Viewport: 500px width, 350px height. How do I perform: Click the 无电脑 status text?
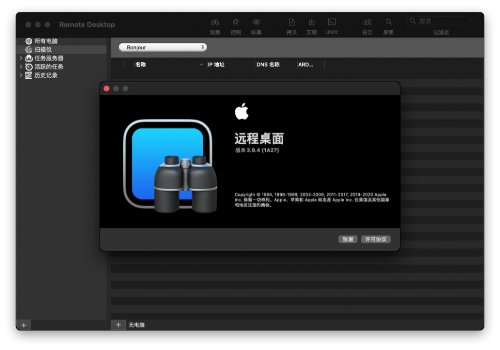(x=137, y=325)
